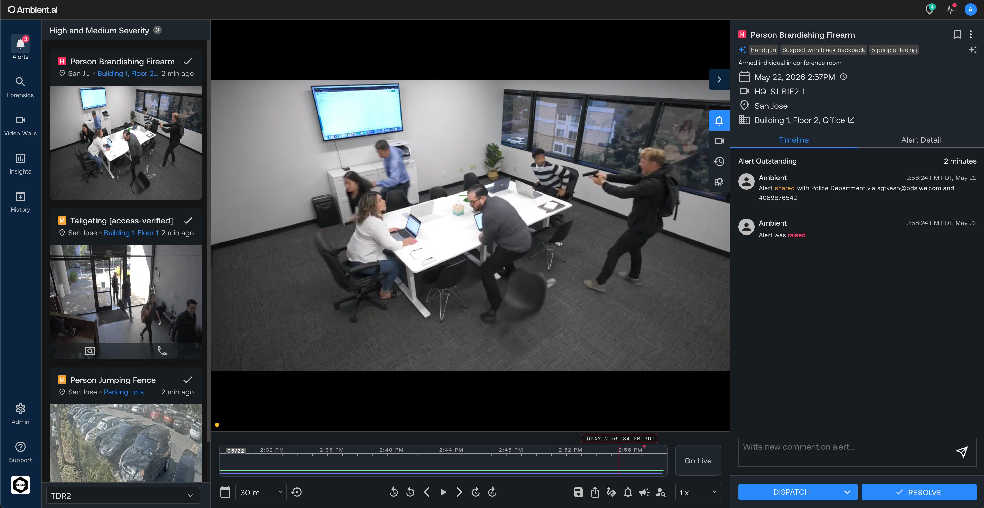
Task: Click the shield status icon in header
Action: 930,9
